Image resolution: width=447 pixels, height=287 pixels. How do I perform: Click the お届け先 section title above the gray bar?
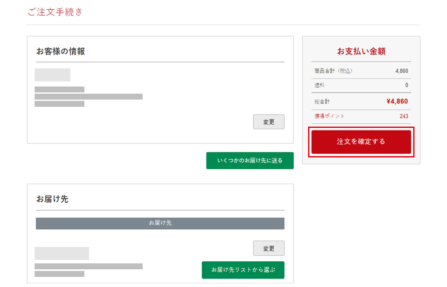click(52, 199)
